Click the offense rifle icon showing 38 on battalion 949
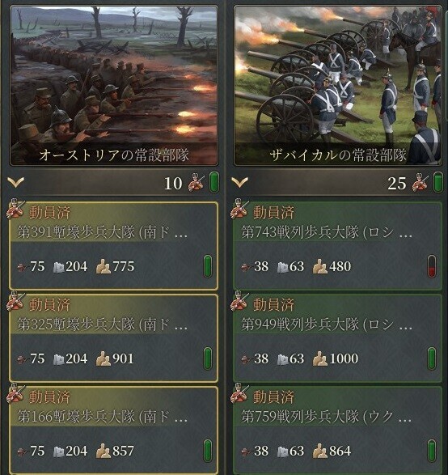The width and height of the screenshot is (448, 475). pos(247,359)
